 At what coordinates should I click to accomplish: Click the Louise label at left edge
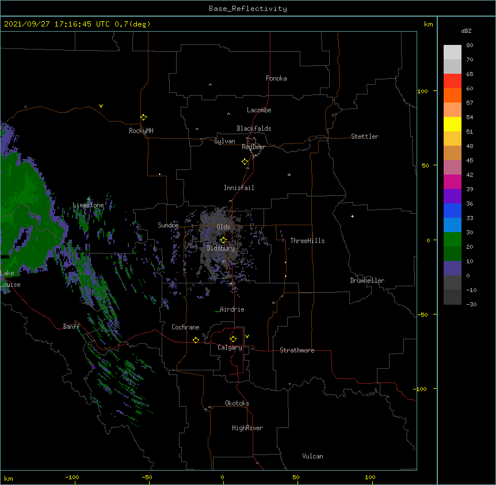coord(10,285)
